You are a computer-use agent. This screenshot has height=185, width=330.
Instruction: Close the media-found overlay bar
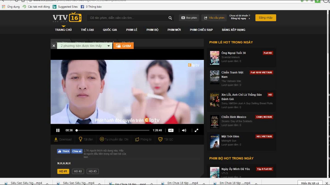(x=54, y=46)
